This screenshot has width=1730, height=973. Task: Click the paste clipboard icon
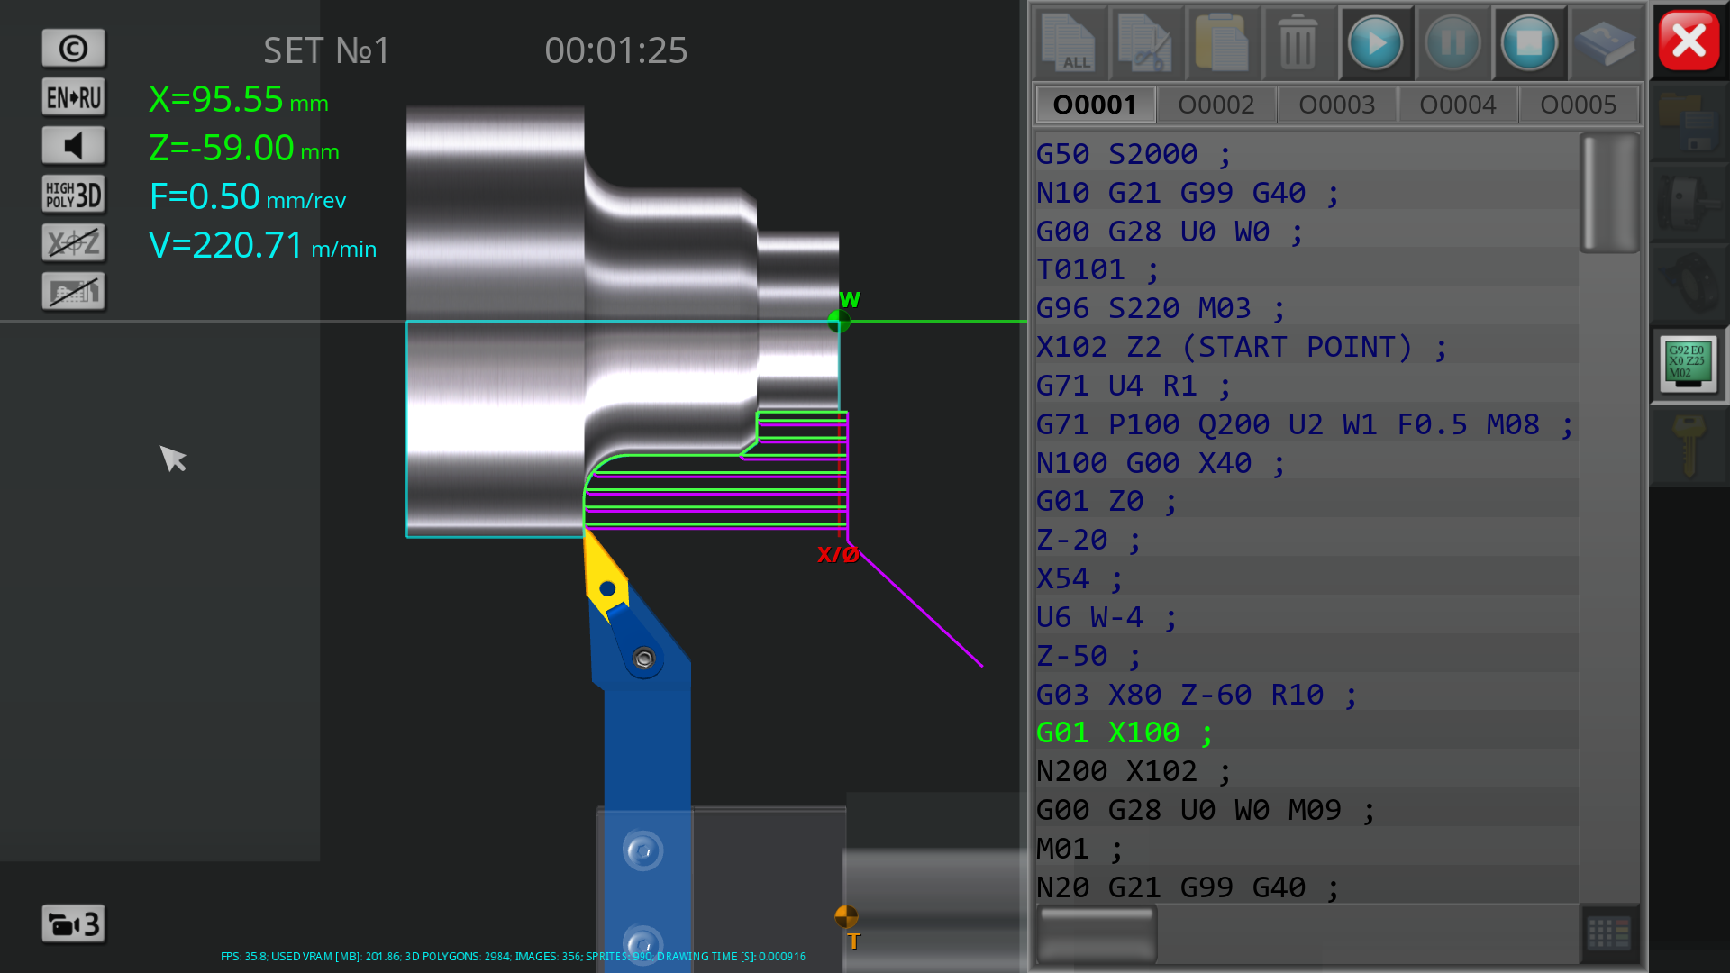[1222, 42]
